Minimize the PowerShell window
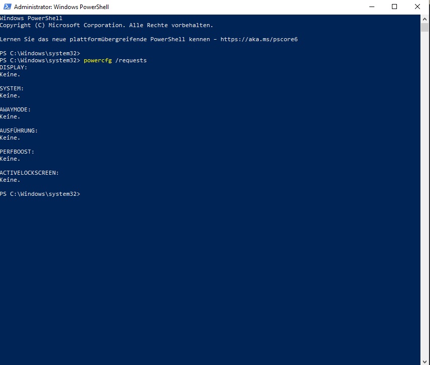This screenshot has height=365, width=430. (x=372, y=7)
